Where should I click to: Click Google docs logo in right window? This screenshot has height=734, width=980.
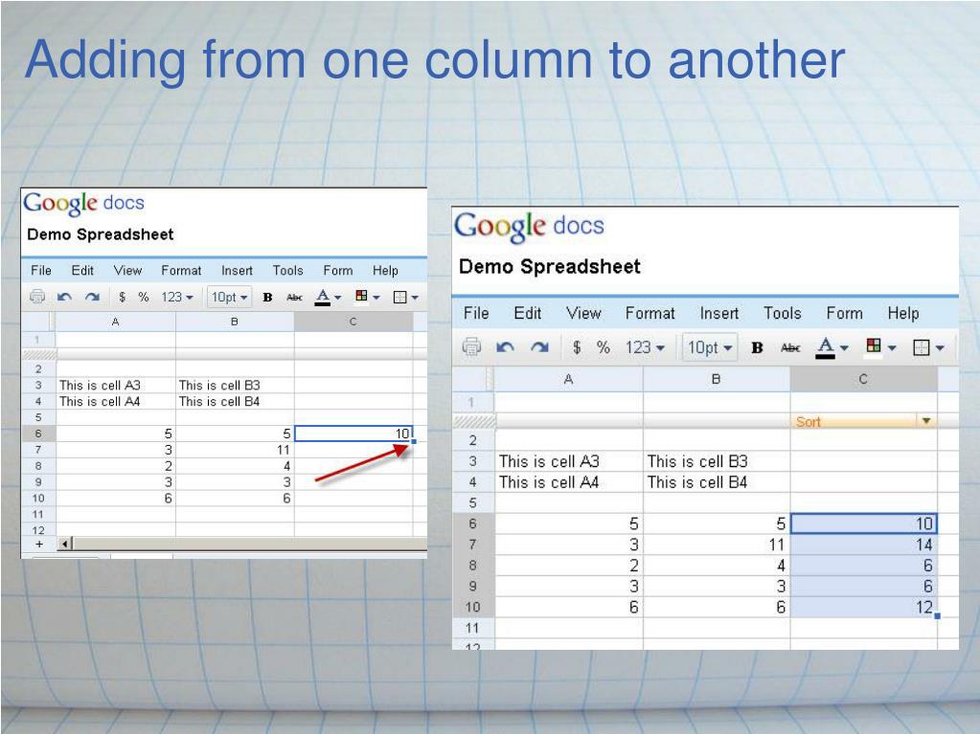(x=529, y=227)
